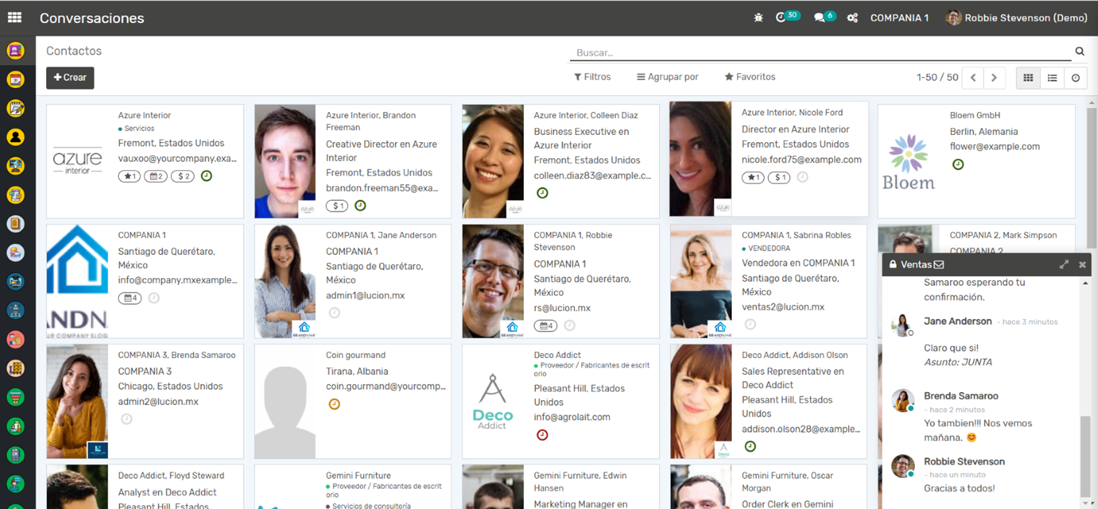Screen dimensions: 1098x509
Task: Go to the previous page of contacts
Action: pos(974,78)
